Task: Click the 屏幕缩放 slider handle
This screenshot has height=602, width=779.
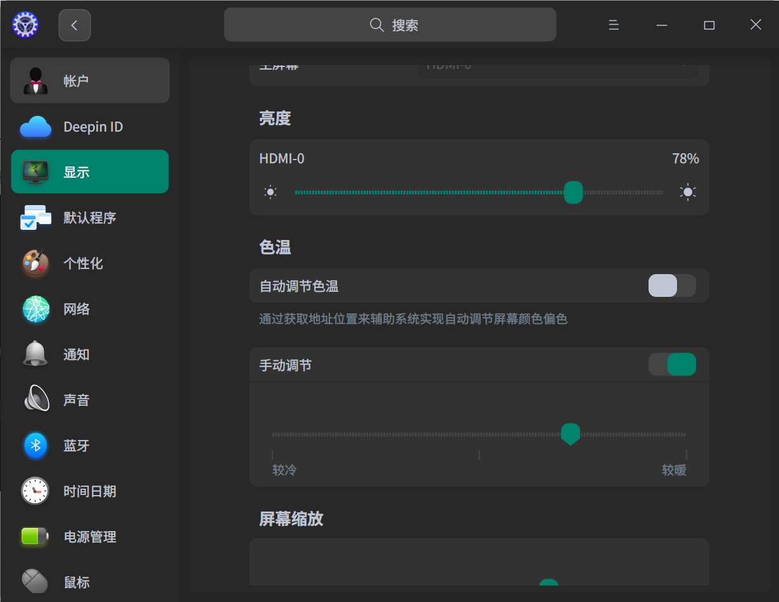Action: pos(548,582)
